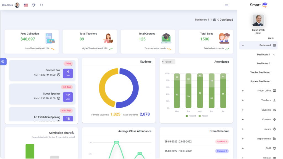
Task: Click the Guest Speaker 12 Jan date tile
Action: pos(68,97)
